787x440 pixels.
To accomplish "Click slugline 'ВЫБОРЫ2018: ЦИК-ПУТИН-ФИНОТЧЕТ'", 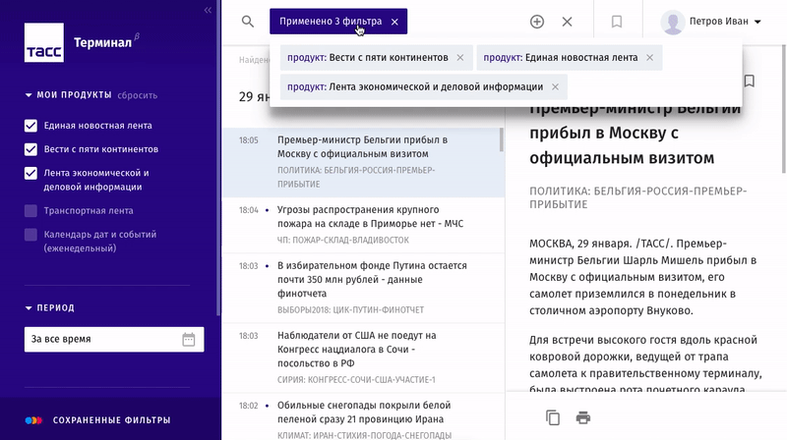I will coord(351,309).
